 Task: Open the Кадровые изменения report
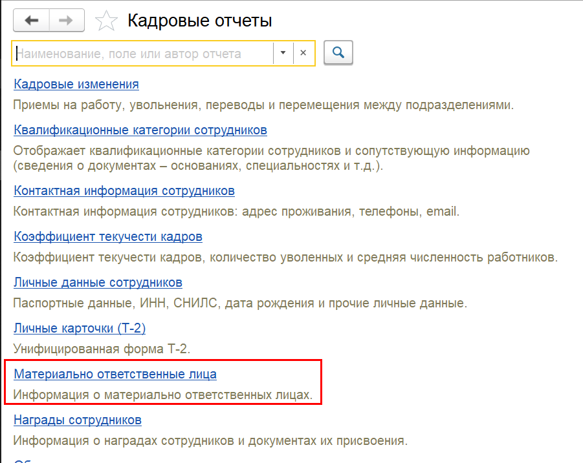(76, 84)
